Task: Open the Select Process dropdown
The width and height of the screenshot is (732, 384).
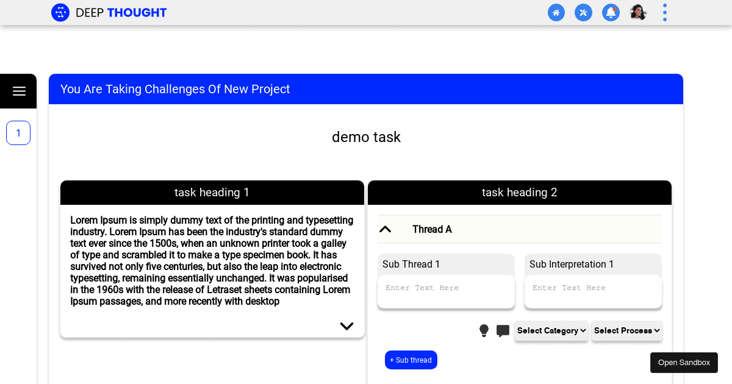Action: point(626,331)
